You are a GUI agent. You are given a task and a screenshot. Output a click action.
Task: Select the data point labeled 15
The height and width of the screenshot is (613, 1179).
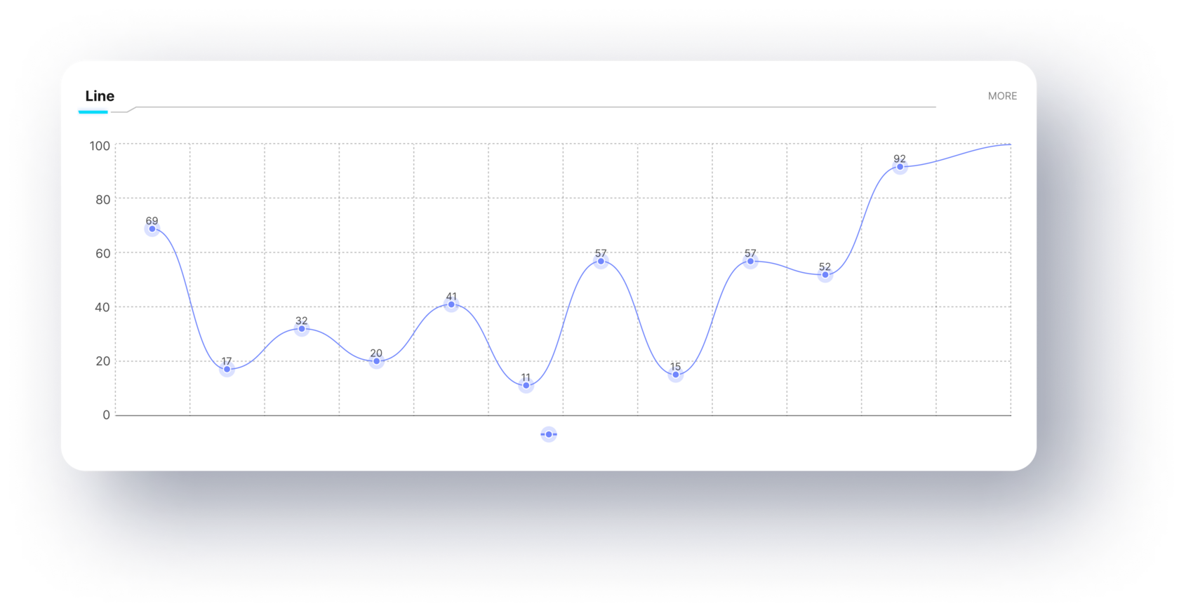pos(676,375)
